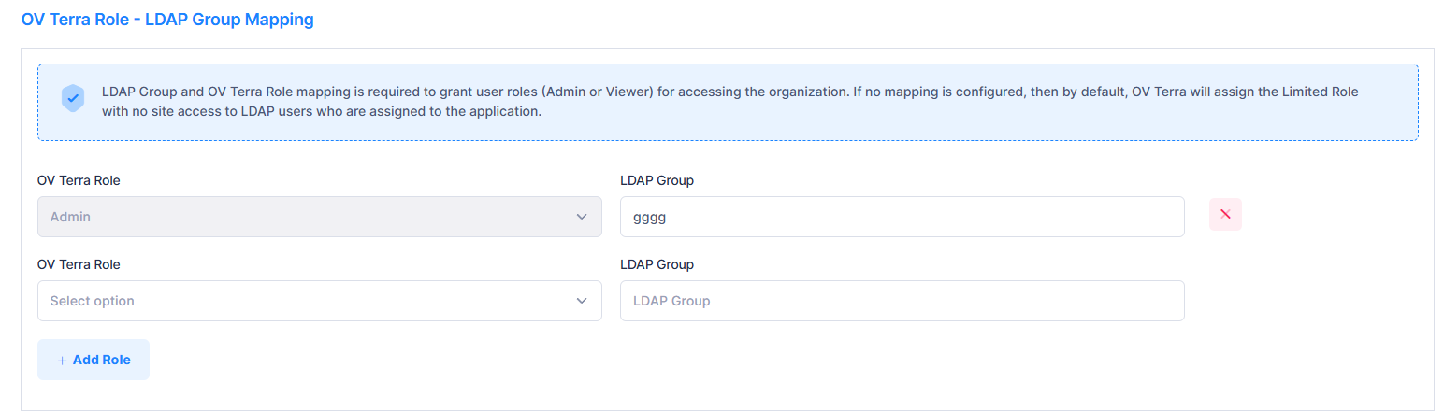The height and width of the screenshot is (411, 1444).
Task: Click chevron arrow in Select option dropdown
Action: pos(582,301)
